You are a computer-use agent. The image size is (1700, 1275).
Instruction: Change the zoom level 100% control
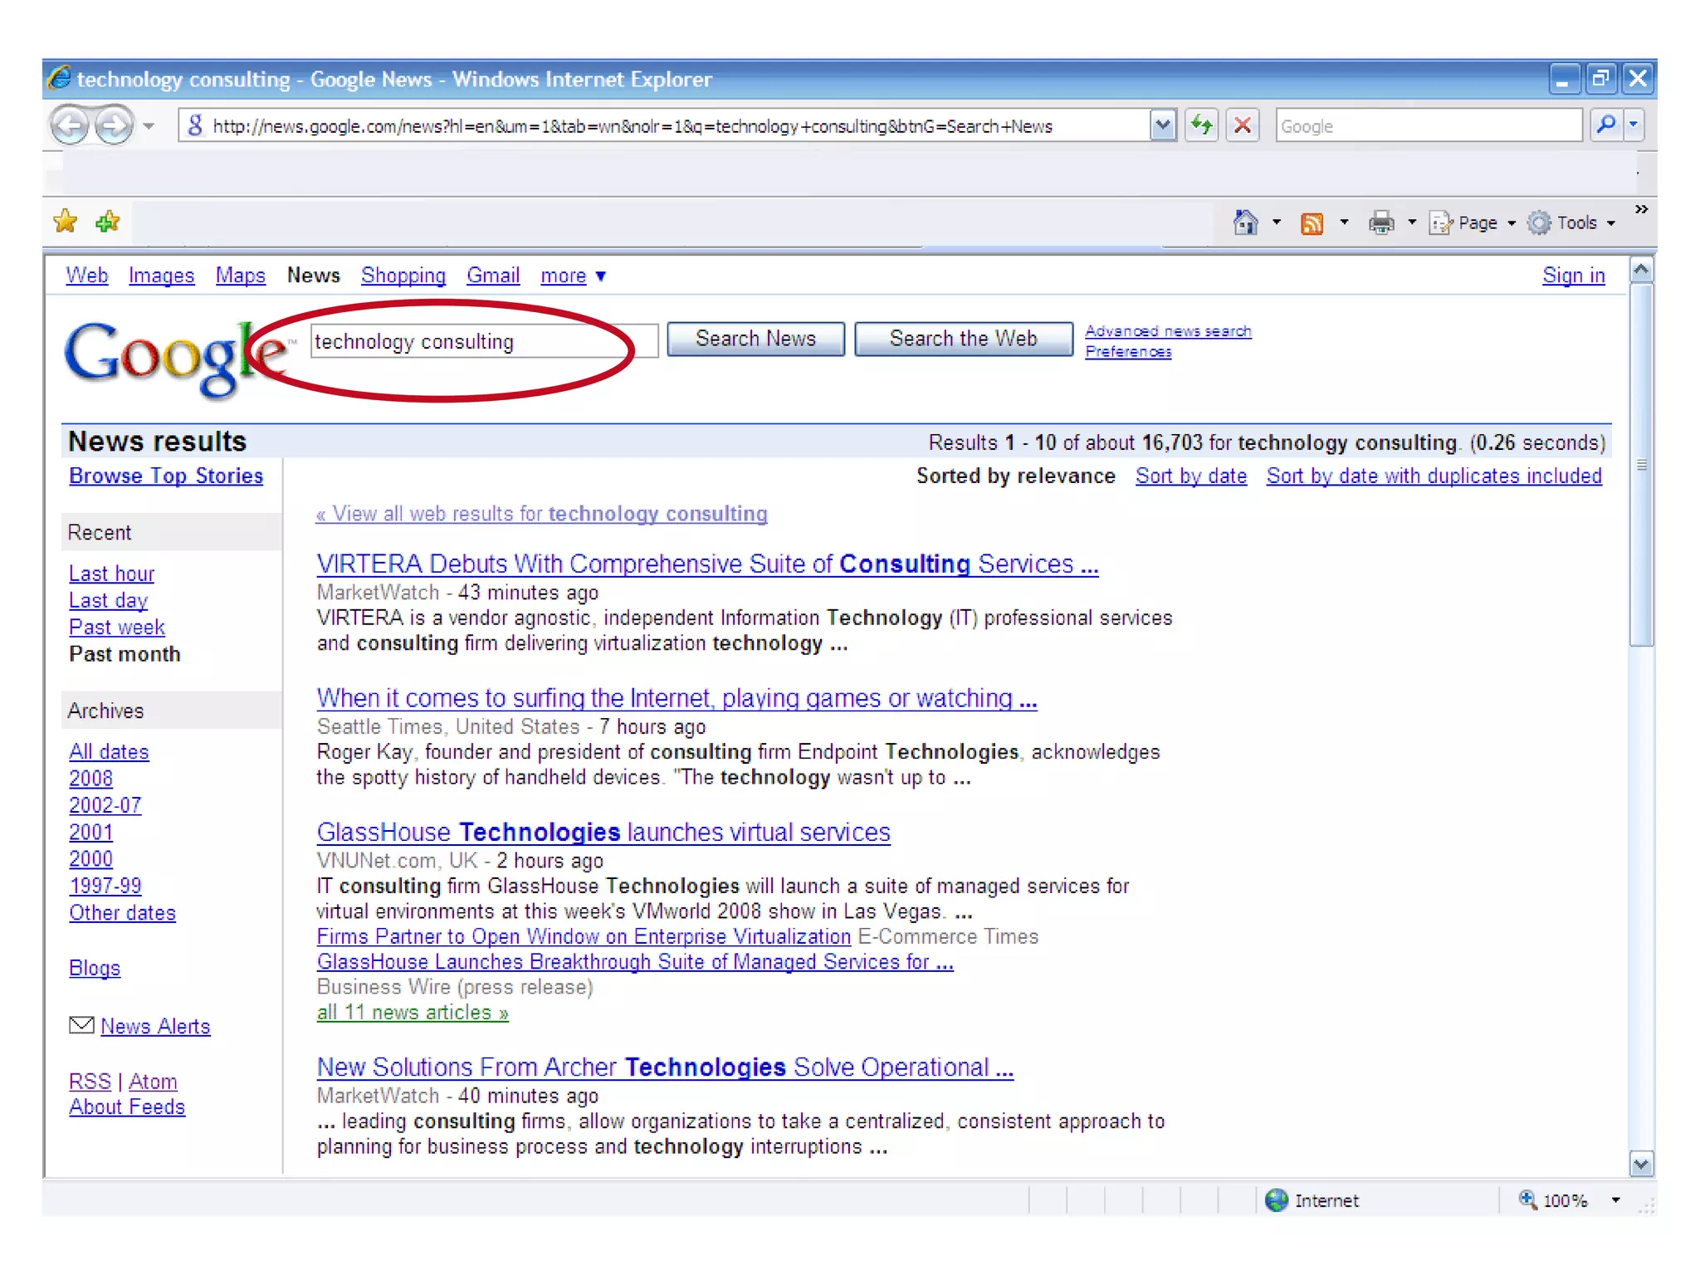(x=1565, y=1200)
